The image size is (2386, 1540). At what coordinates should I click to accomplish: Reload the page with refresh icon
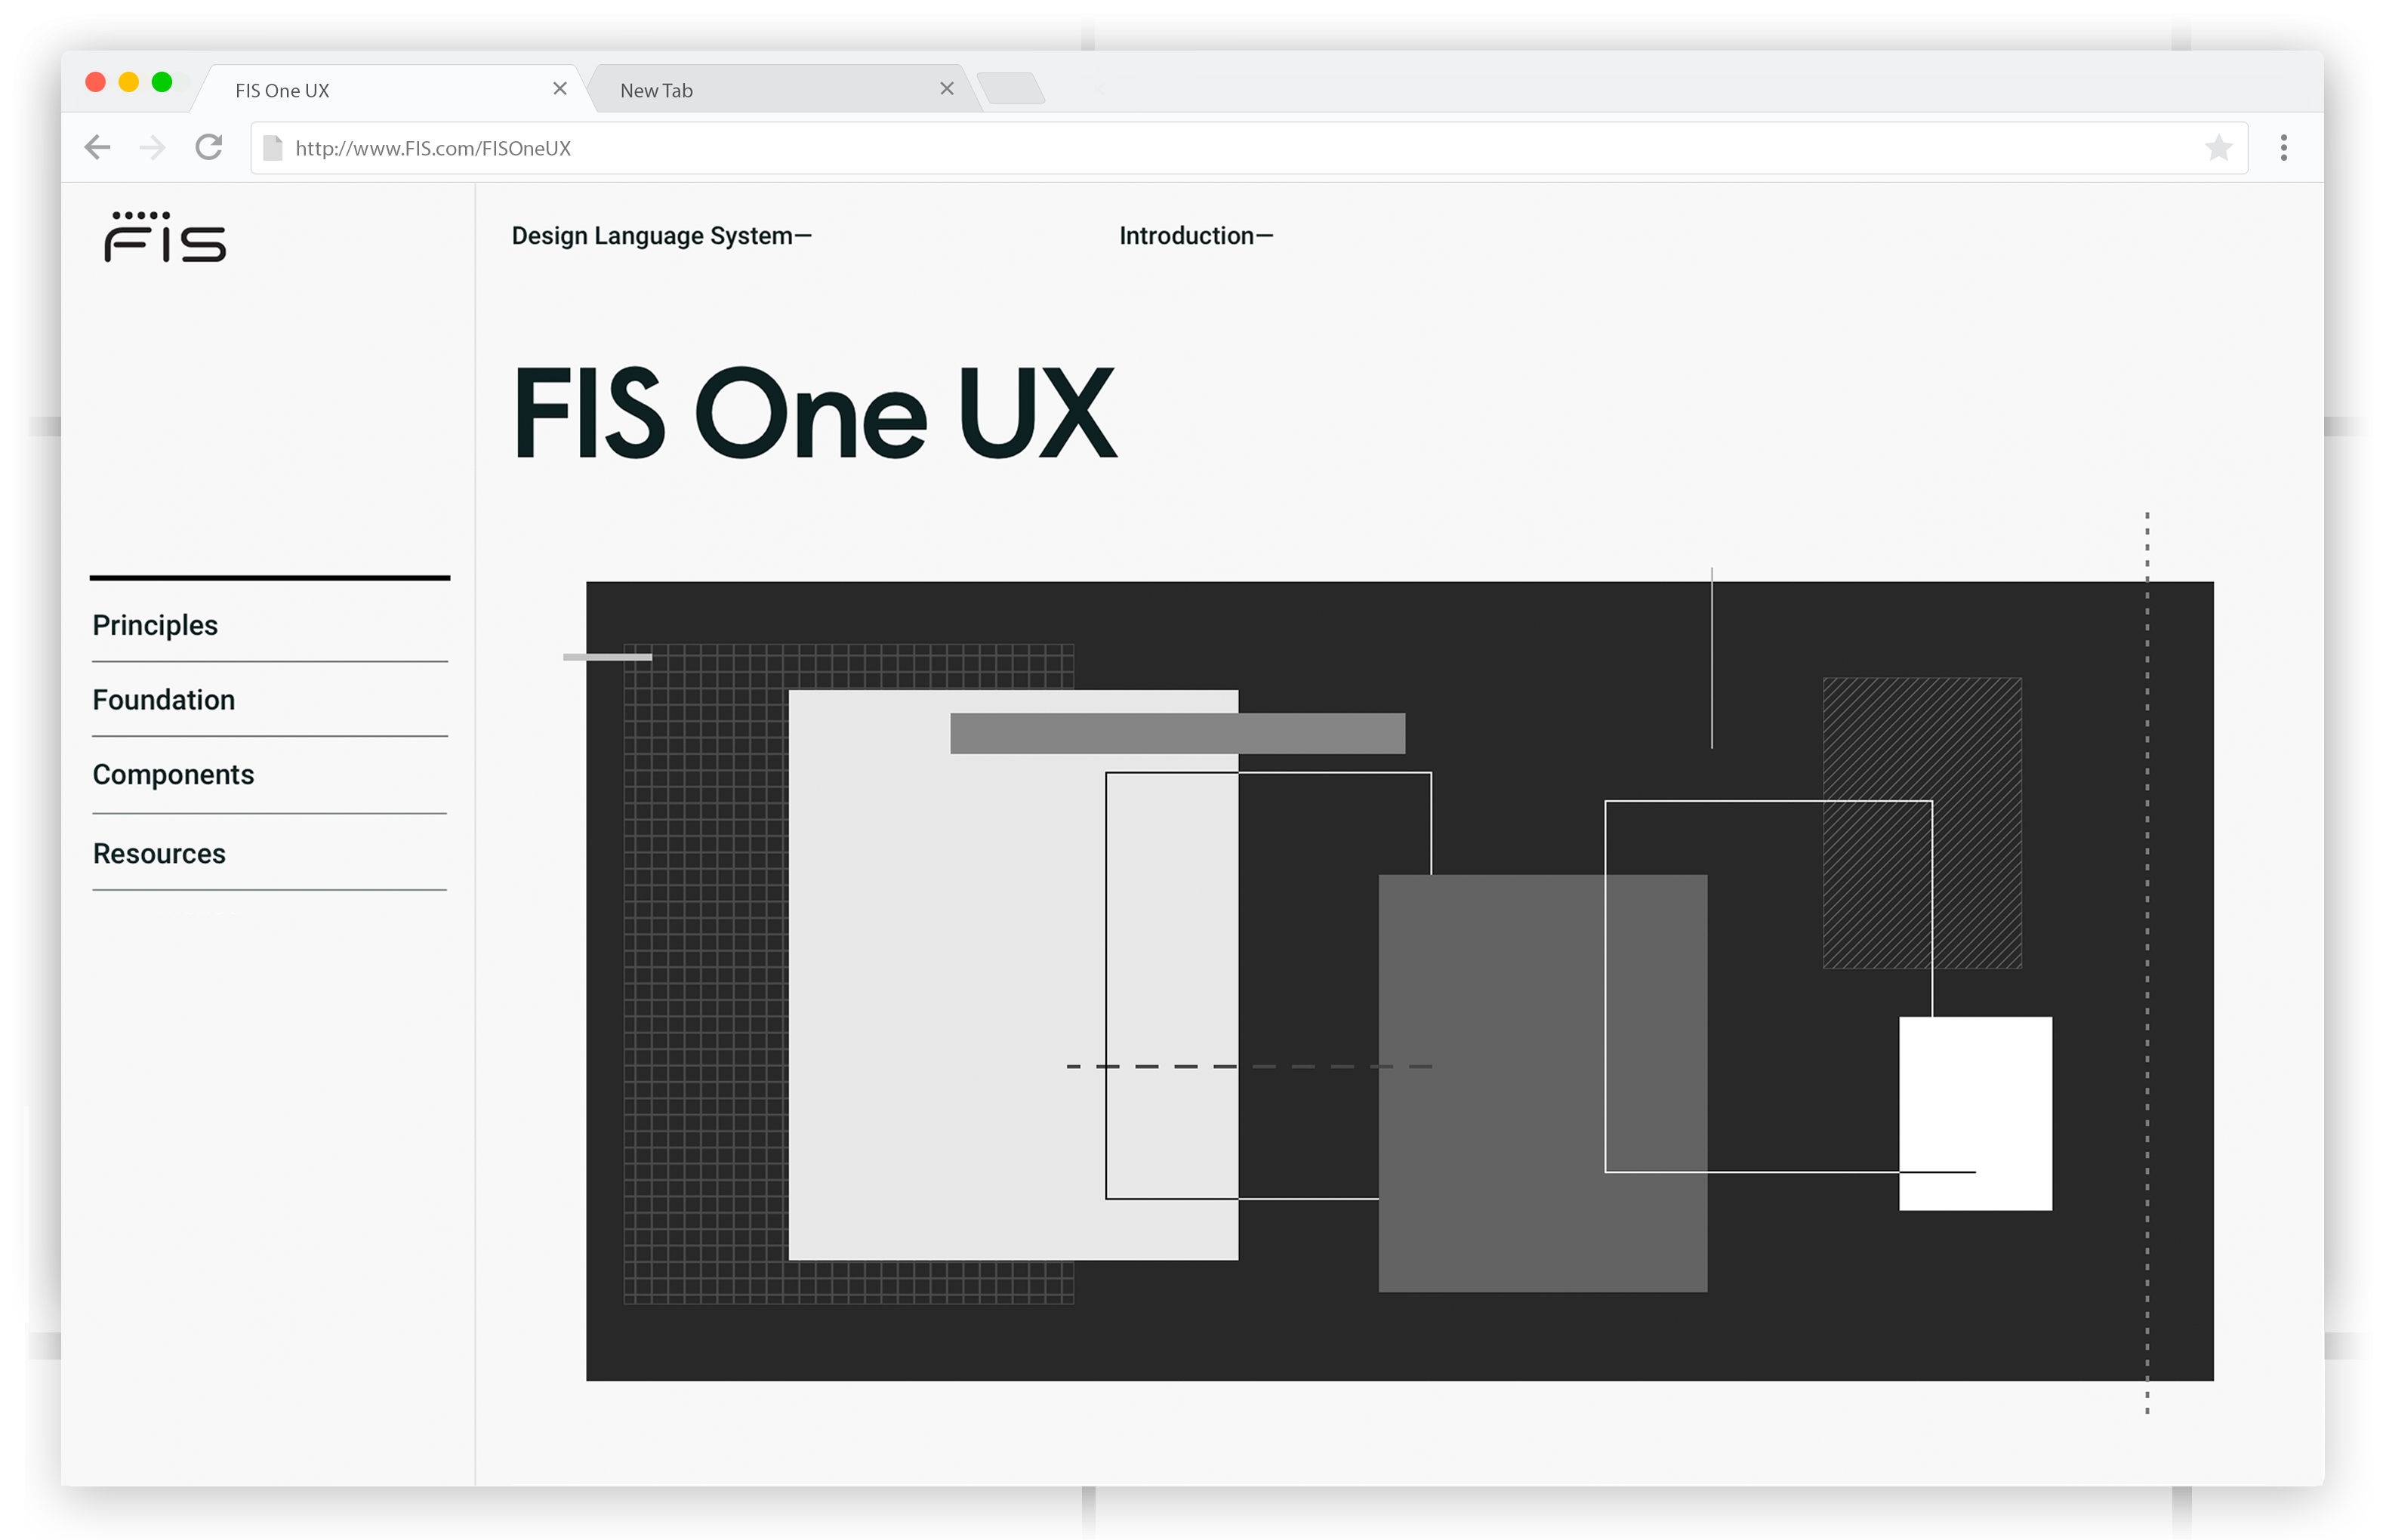pyautogui.click(x=209, y=147)
